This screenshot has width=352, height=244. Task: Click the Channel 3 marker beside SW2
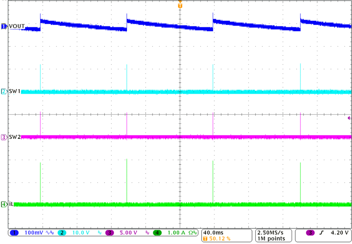[3, 137]
